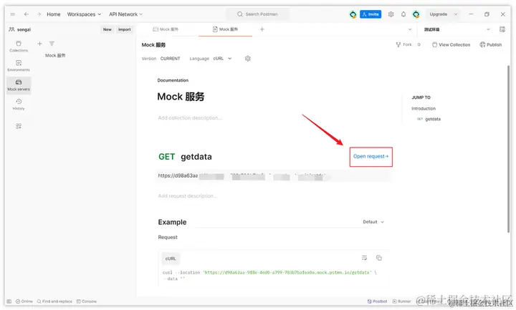Screen dimensions: 516x310
Task: Click the cURL code tab label
Action: tap(171, 258)
